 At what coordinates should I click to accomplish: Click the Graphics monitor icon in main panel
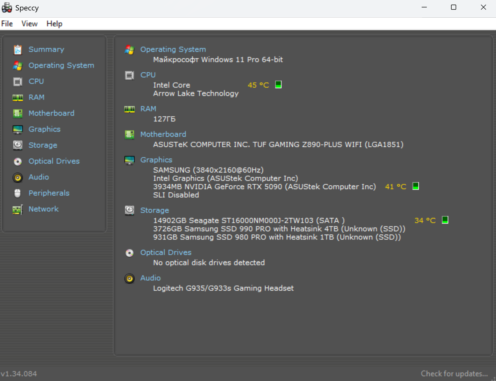click(129, 160)
